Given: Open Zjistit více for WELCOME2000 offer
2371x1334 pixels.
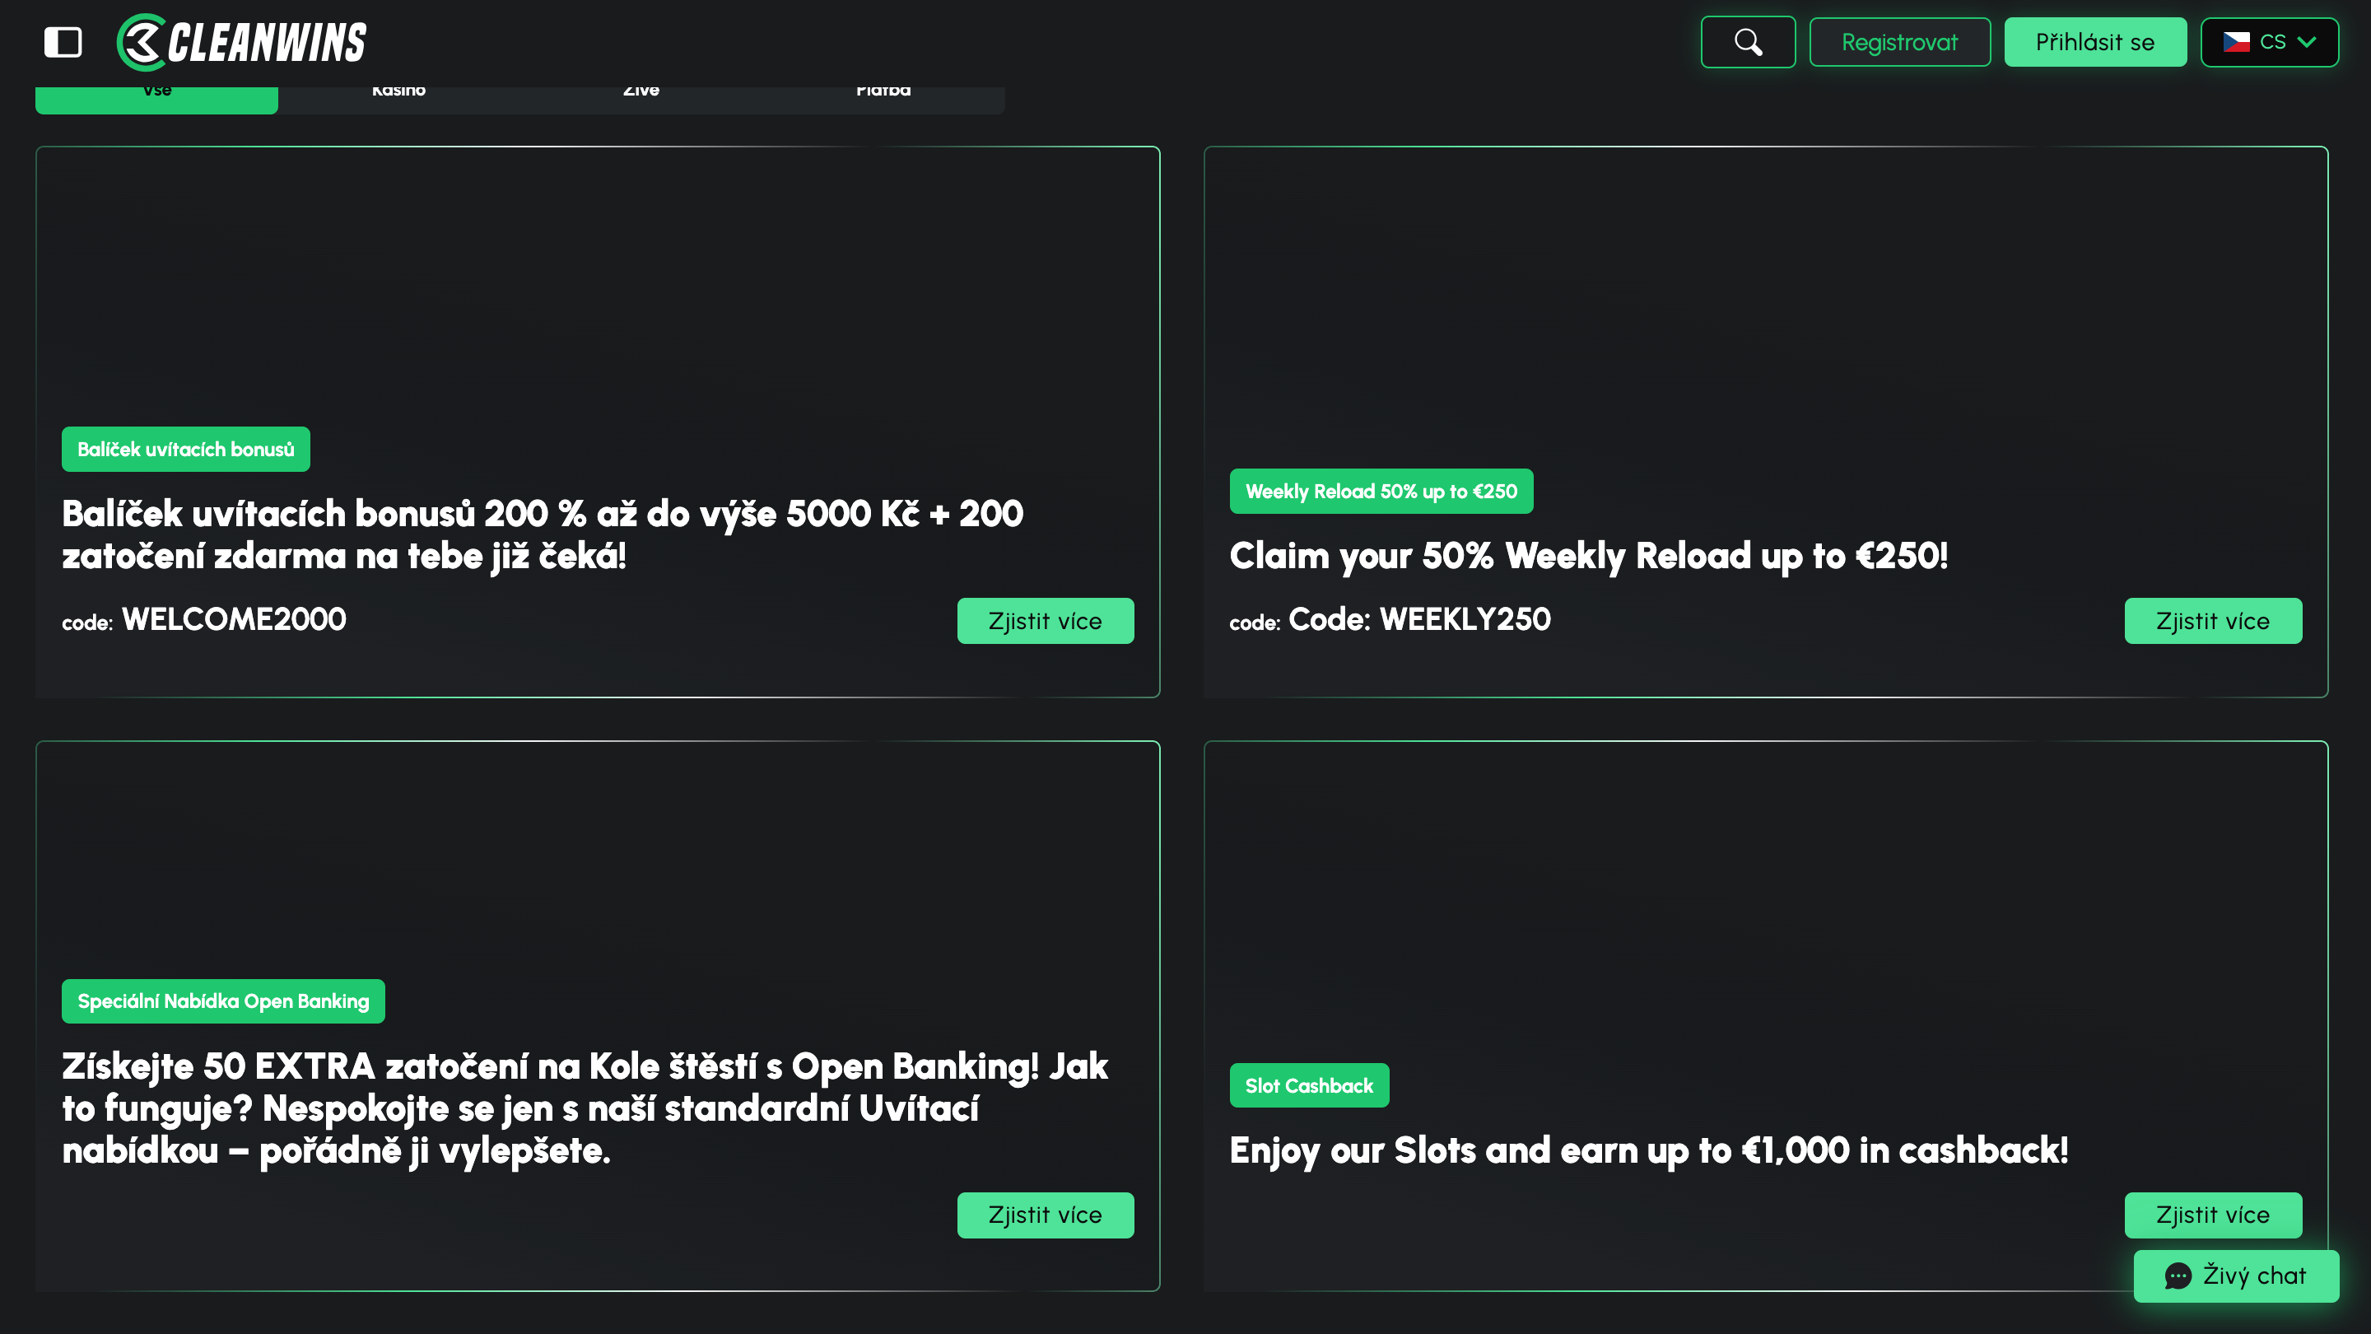Looking at the screenshot, I should pyautogui.click(x=1045, y=621).
